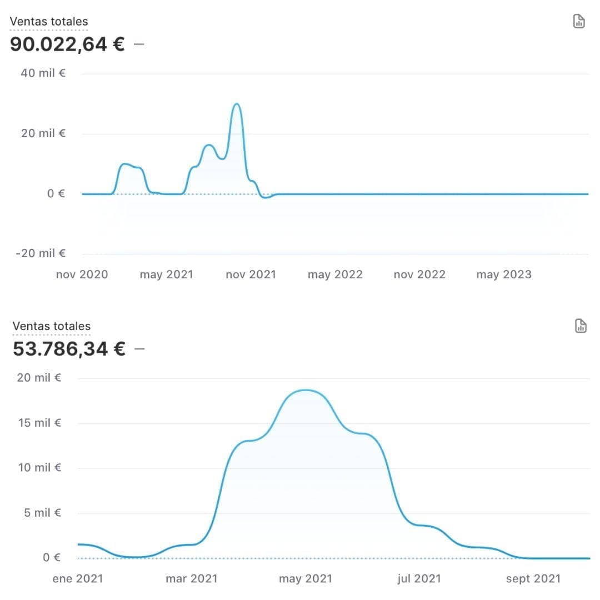Image resolution: width=600 pixels, height=600 pixels.
Task: Click the 40 mil € y-axis label
Action: [43, 73]
